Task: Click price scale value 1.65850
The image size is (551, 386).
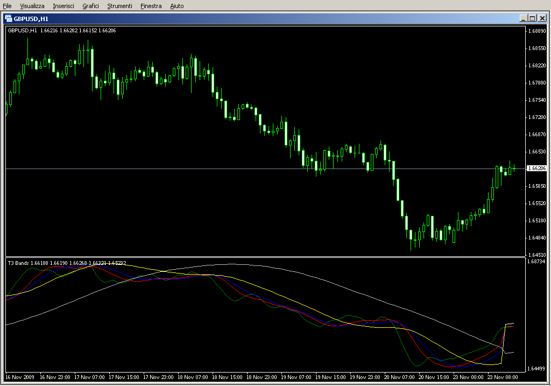Action: tap(538, 186)
